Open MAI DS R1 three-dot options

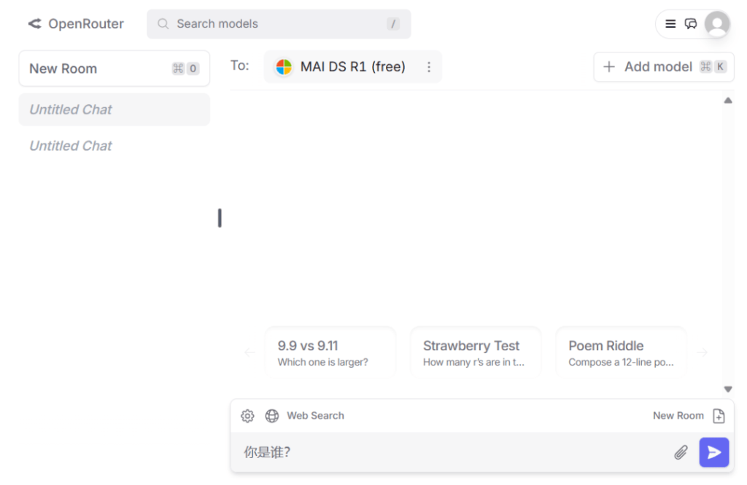point(429,67)
